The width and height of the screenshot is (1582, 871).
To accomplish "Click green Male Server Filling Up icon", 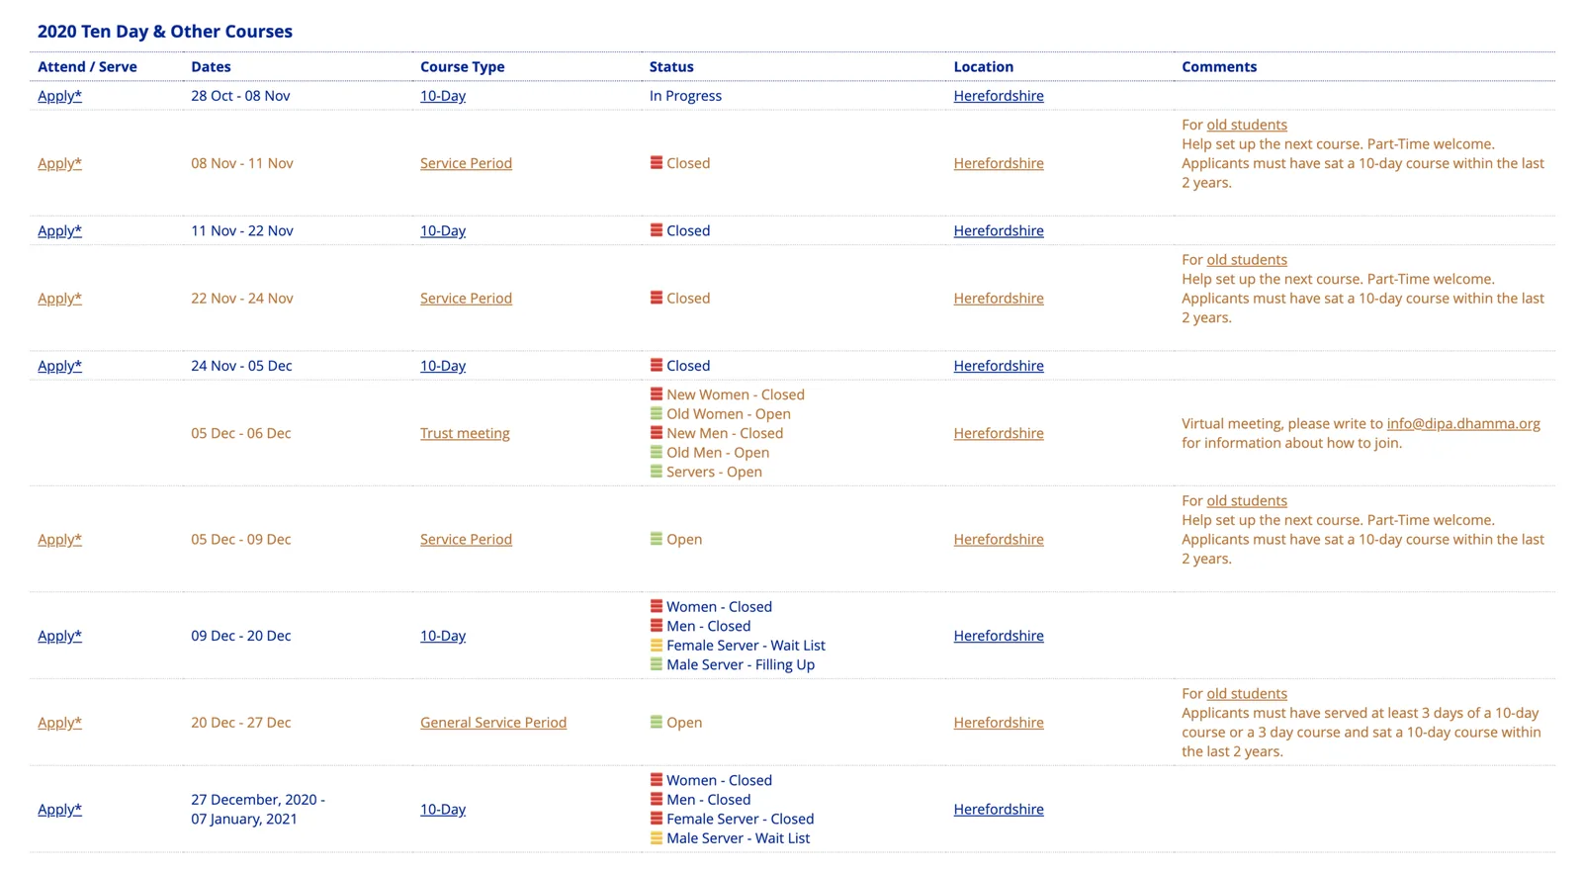I will (x=656, y=663).
